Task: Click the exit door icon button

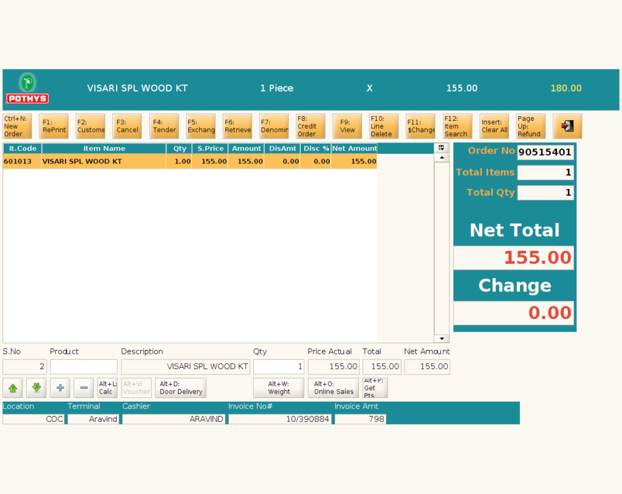Action: [x=567, y=126]
